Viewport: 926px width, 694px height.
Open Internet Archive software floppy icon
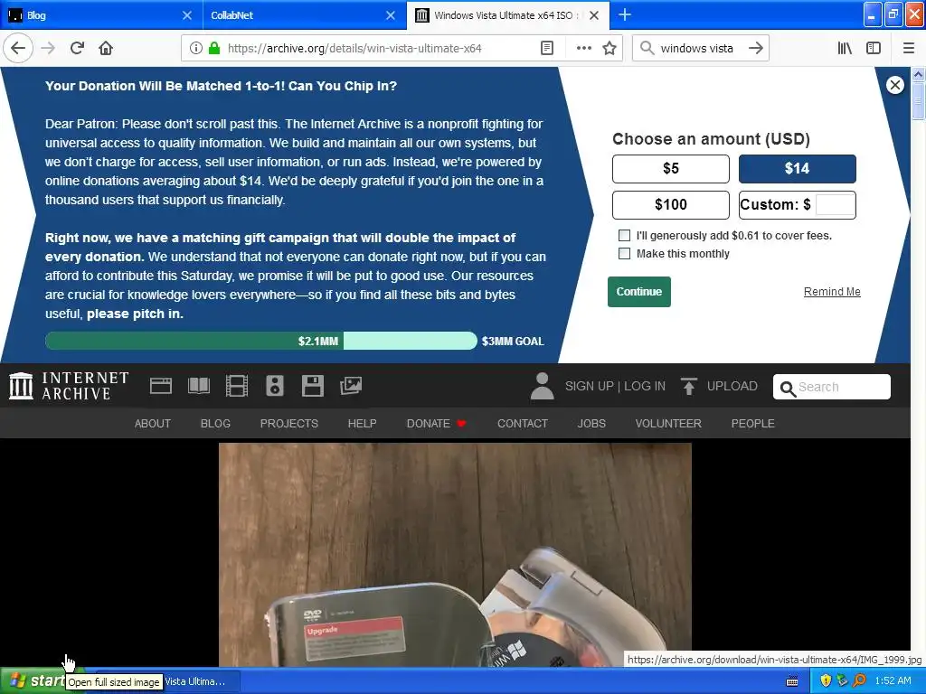[x=312, y=386]
